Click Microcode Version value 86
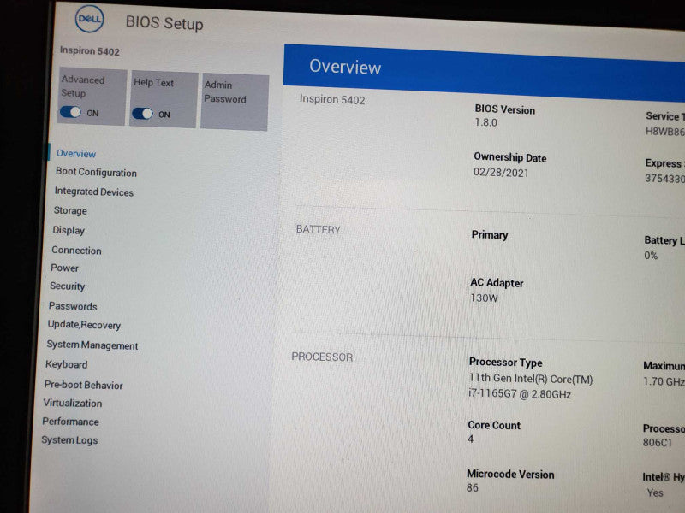The image size is (685, 513). point(473,487)
